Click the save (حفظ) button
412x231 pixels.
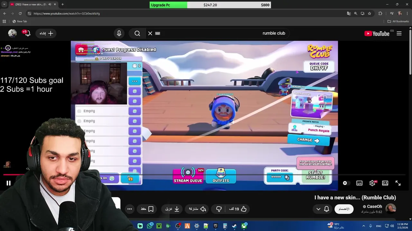click(x=147, y=209)
